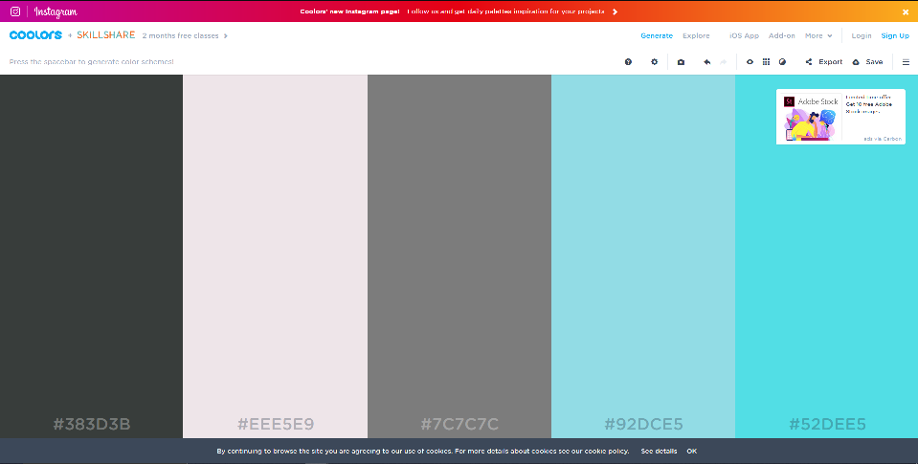918x464 pixels.
Task: Open the settings gear icon
Action: [655, 62]
